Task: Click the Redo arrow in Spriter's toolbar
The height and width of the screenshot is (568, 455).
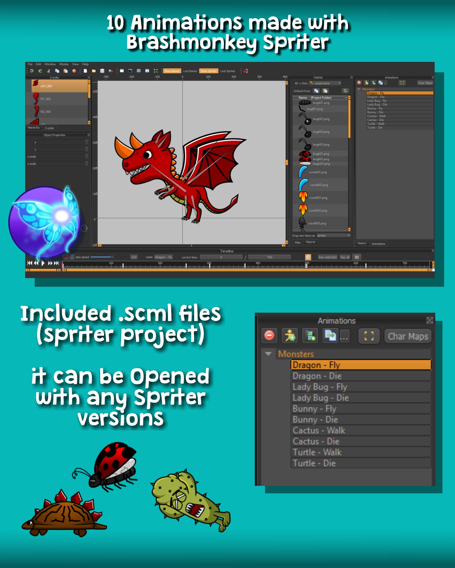Action: pos(40,71)
